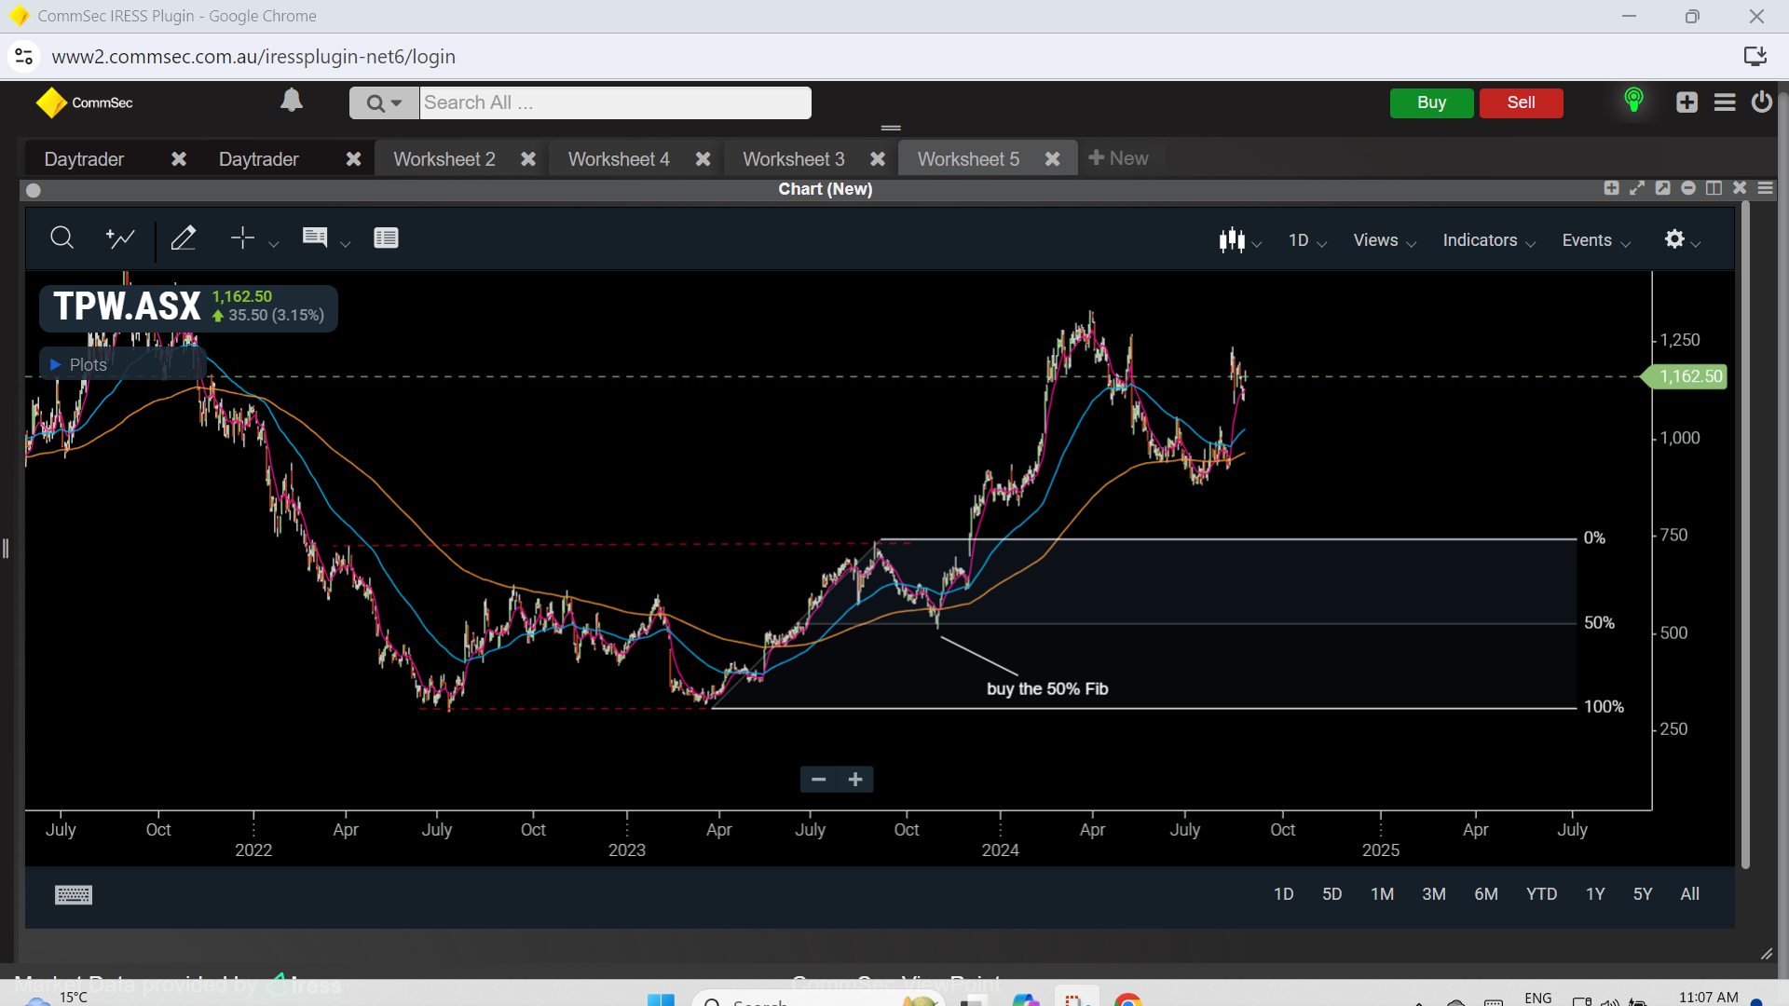The width and height of the screenshot is (1789, 1006).
Task: Open the notifications bell icon
Action: point(292,101)
